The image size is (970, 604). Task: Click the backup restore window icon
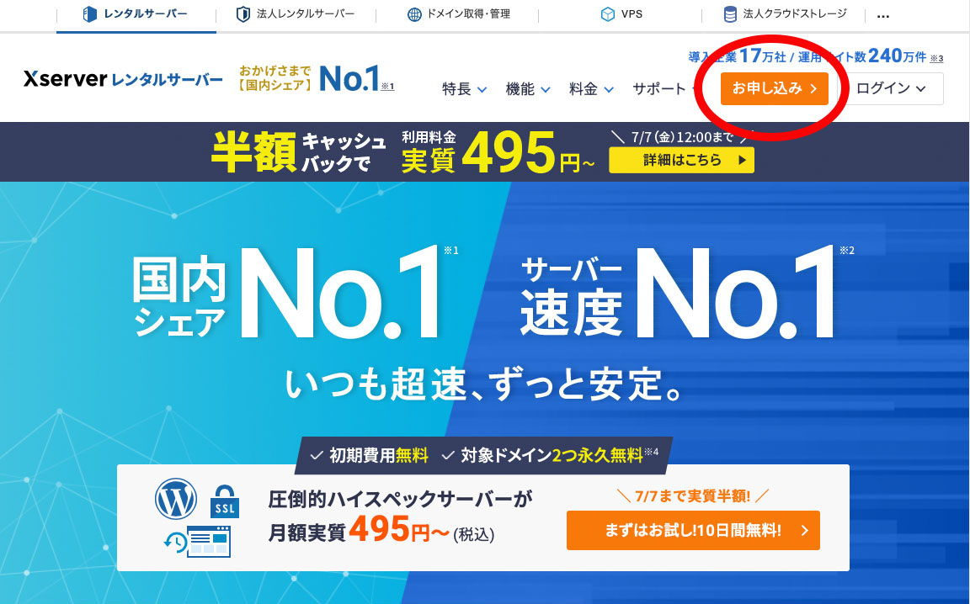[x=197, y=542]
